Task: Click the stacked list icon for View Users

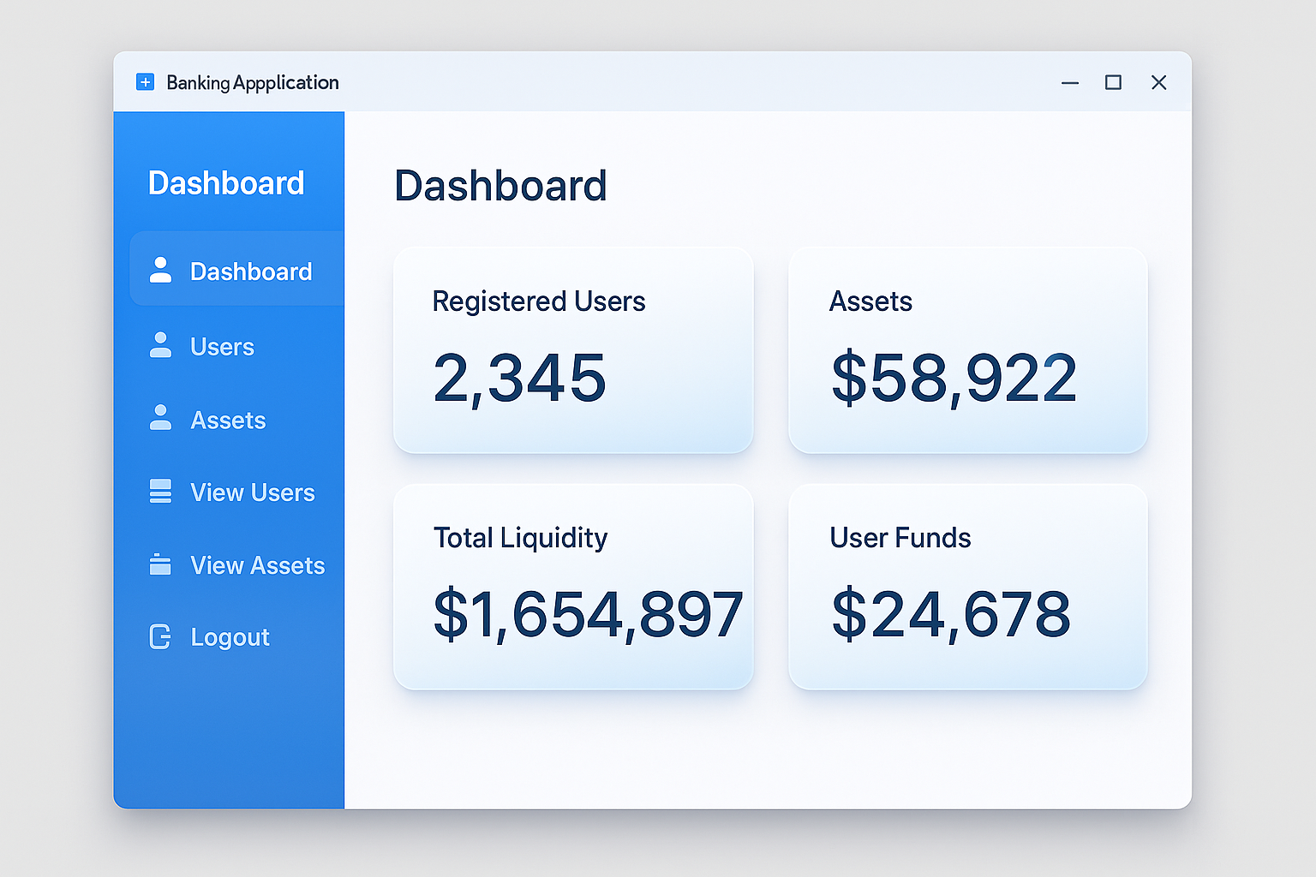Action: pos(160,491)
